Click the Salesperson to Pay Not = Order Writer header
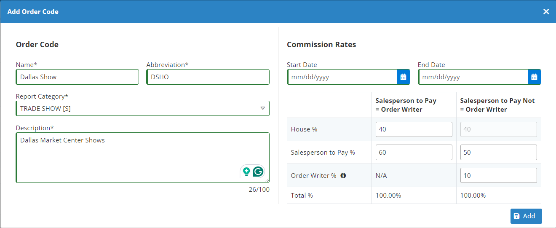The image size is (556, 228). click(x=497, y=105)
